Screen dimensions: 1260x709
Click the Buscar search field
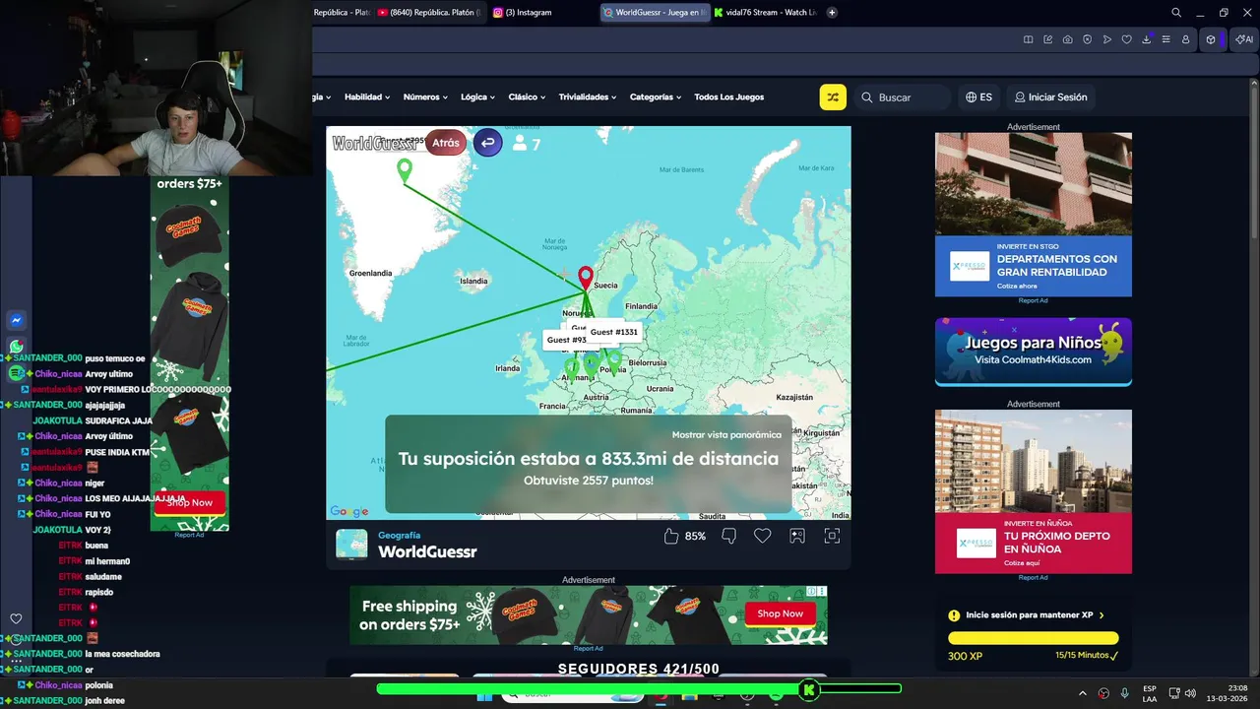point(904,97)
